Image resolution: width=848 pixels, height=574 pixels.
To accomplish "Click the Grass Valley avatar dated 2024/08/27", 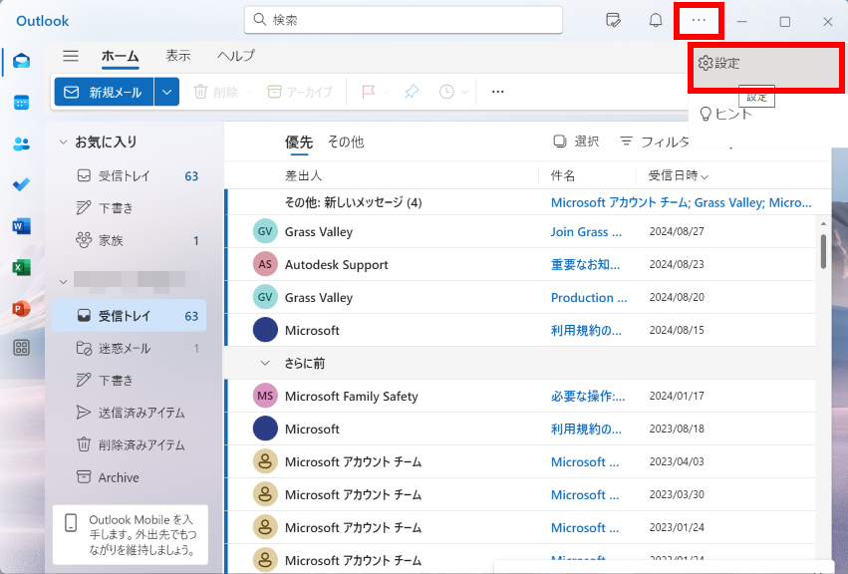I will [x=265, y=231].
